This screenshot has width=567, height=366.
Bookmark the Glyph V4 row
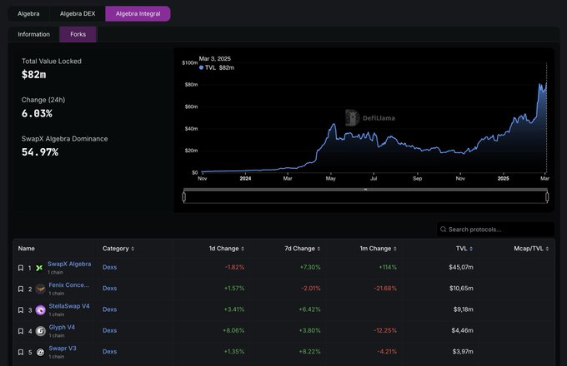pyautogui.click(x=21, y=331)
